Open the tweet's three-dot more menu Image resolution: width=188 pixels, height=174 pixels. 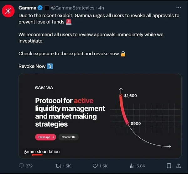pyautogui.click(x=178, y=8)
